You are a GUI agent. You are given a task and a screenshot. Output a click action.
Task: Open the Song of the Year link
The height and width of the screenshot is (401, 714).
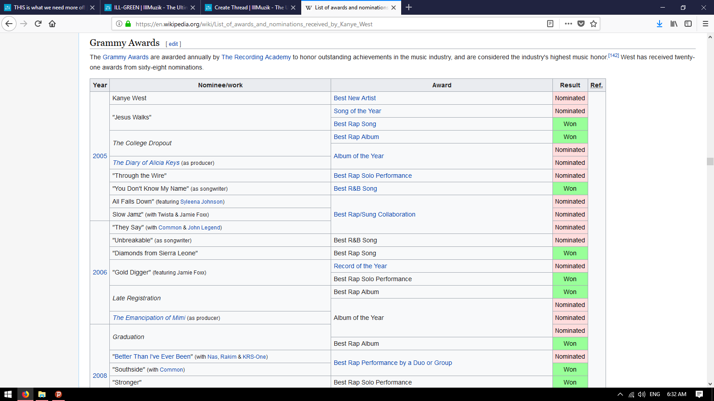[357, 111]
